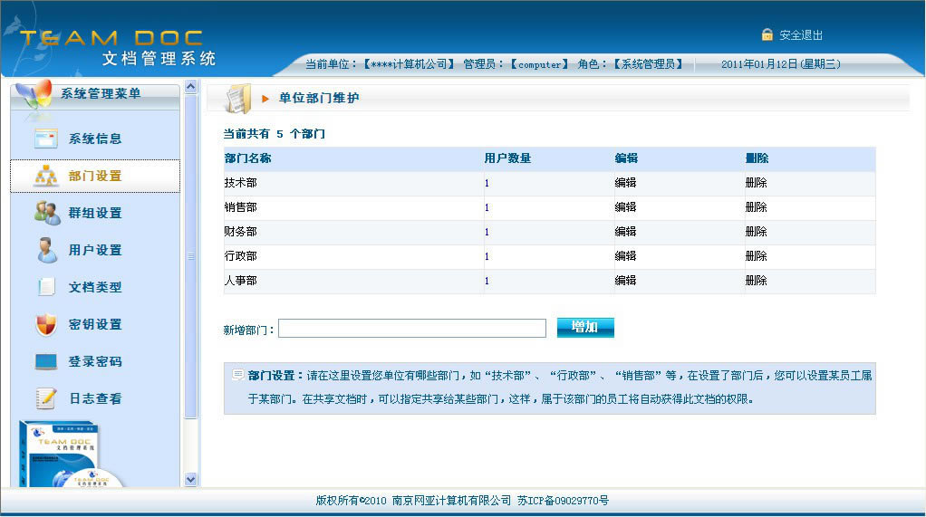
Task: Click the lock icon beside 安全退出
Action: click(x=767, y=35)
